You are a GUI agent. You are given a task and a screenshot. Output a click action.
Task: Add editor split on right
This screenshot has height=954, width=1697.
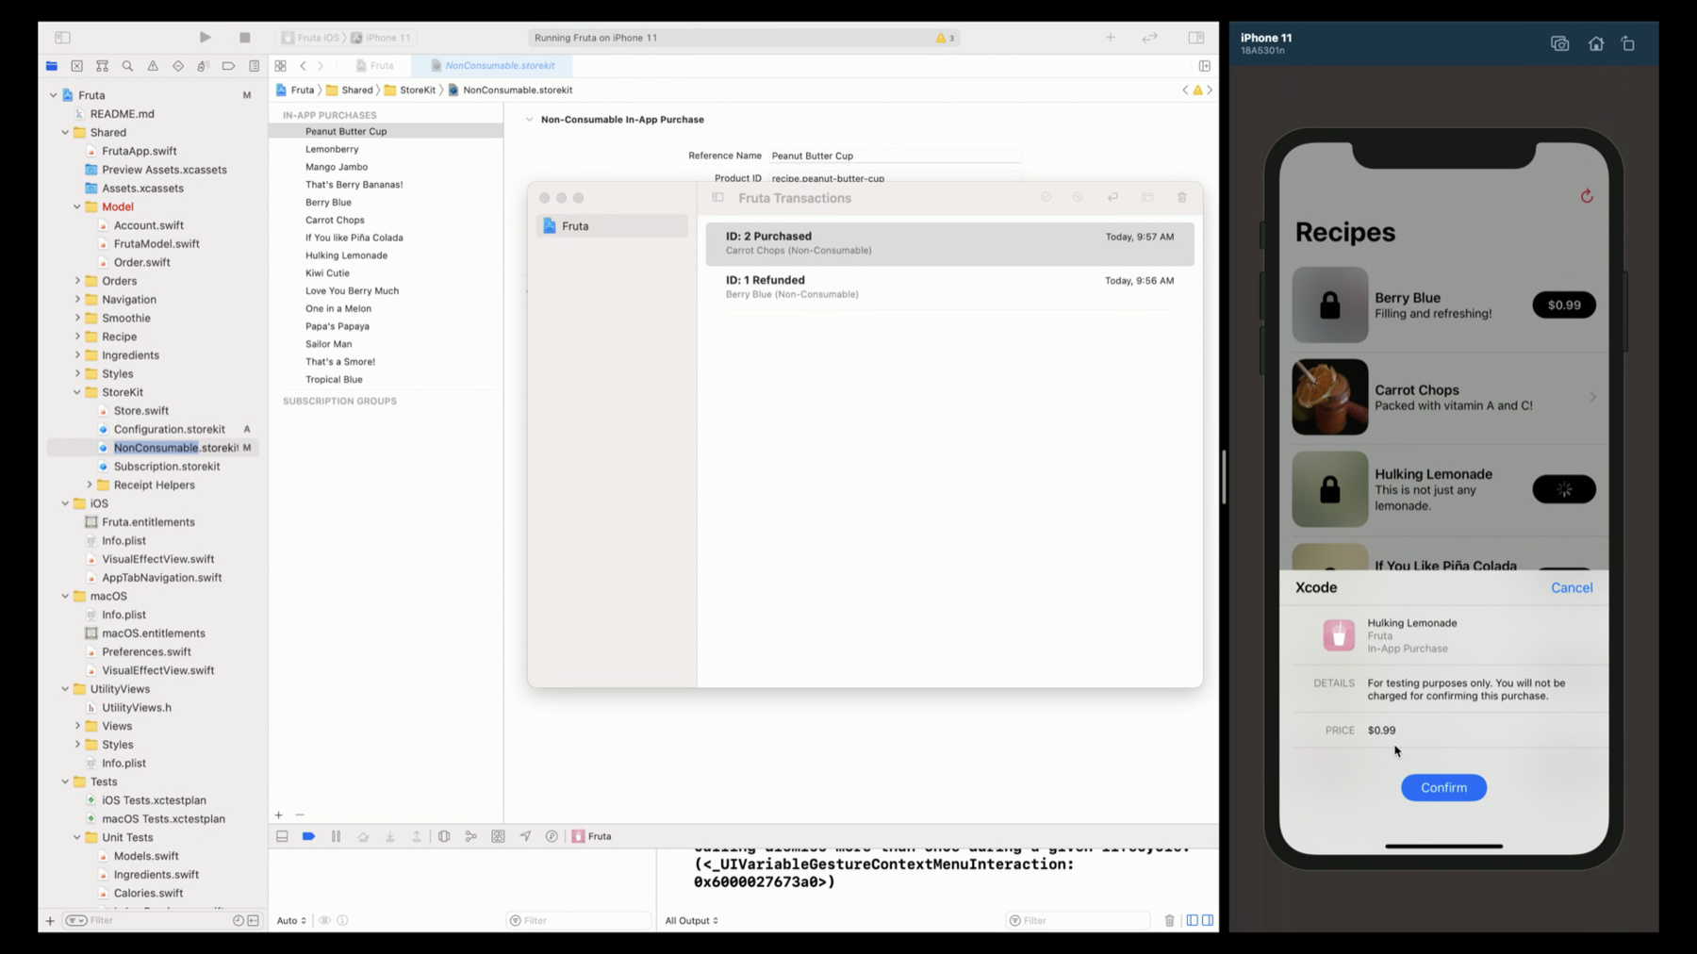coord(1205,66)
